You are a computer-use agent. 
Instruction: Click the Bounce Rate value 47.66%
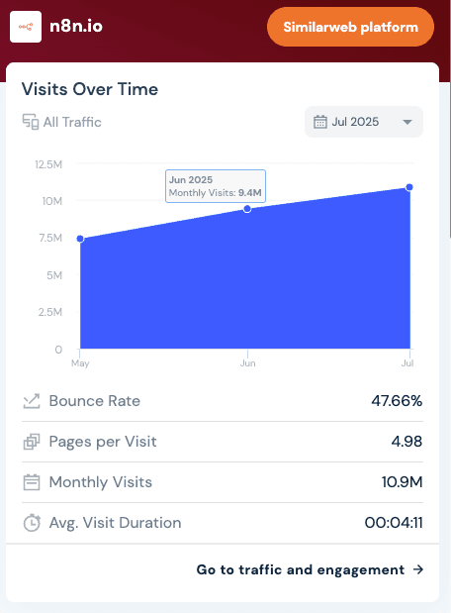397,401
